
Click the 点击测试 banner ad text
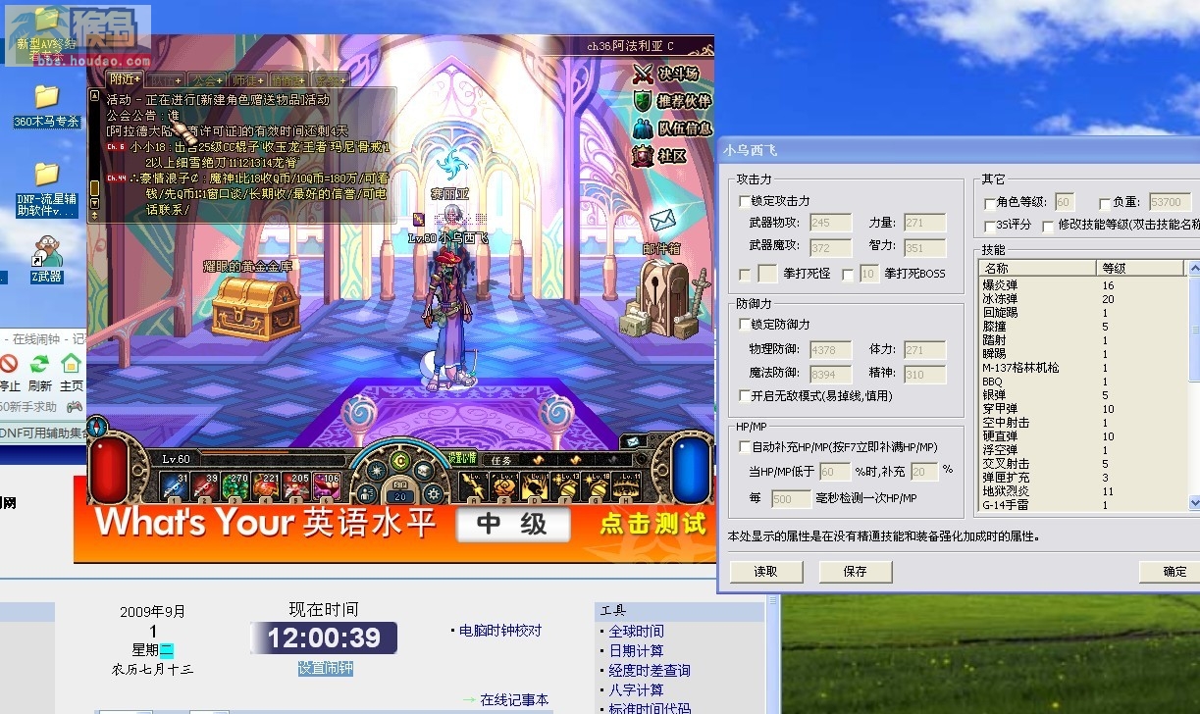[652, 524]
